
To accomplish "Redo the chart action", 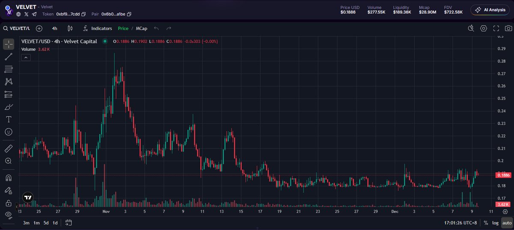I will (169, 28).
